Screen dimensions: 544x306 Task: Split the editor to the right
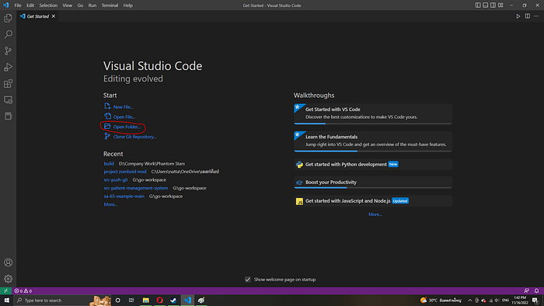click(528, 16)
